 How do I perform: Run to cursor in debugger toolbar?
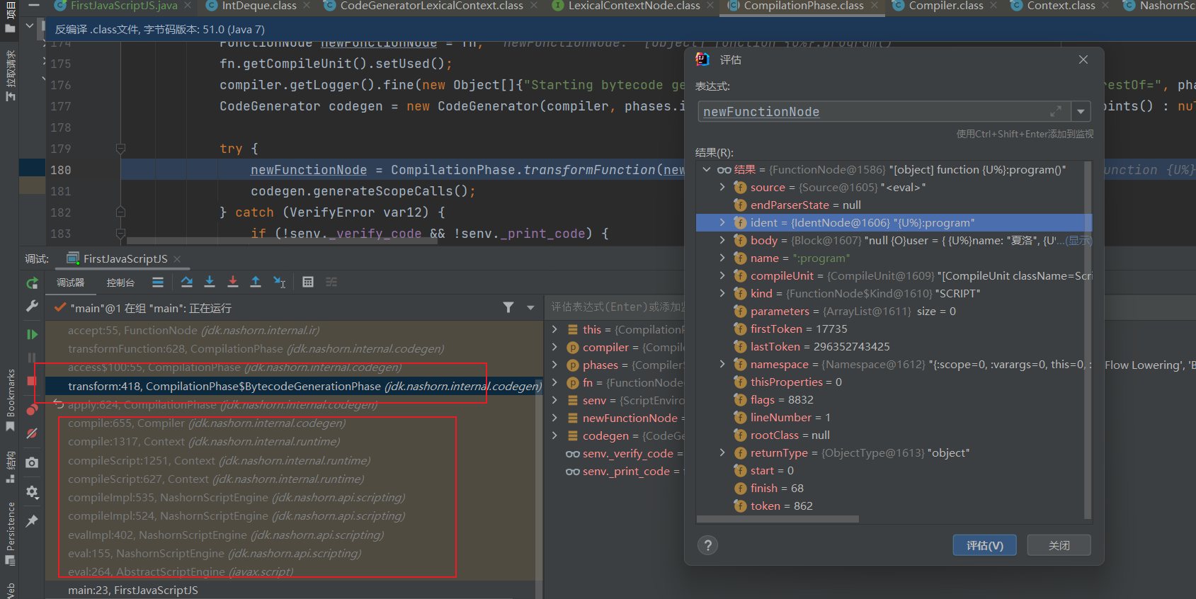click(x=279, y=283)
